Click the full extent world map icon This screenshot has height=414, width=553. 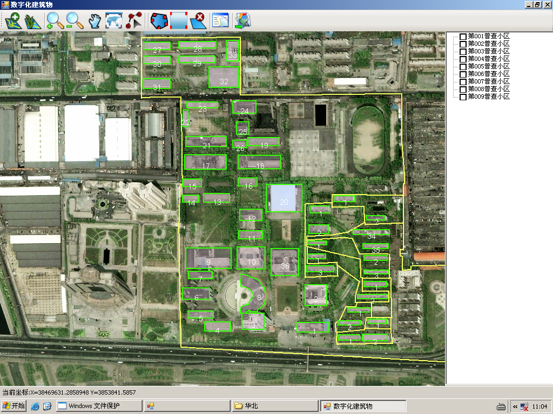coord(114,21)
